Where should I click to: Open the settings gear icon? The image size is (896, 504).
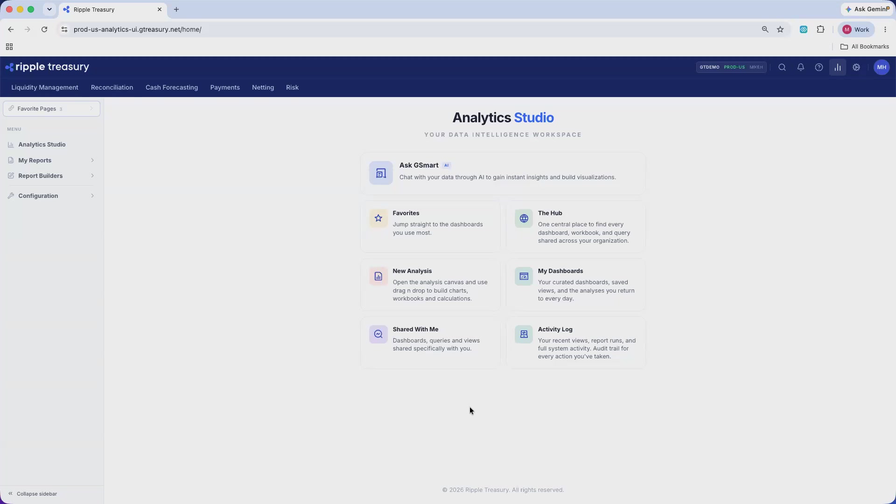click(x=856, y=67)
